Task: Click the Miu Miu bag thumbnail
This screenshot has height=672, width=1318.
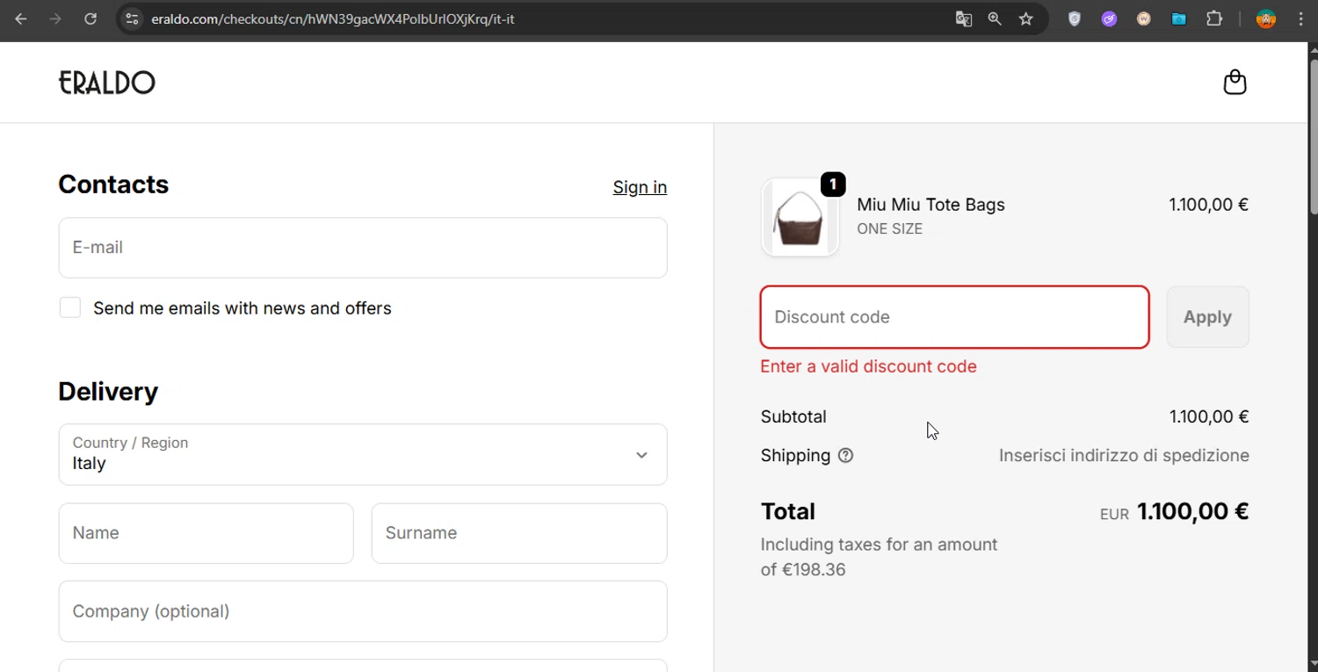Action: [800, 218]
